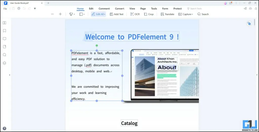Add a new tab with the plus button
Screen dimensions: 259x132
coord(48,3)
